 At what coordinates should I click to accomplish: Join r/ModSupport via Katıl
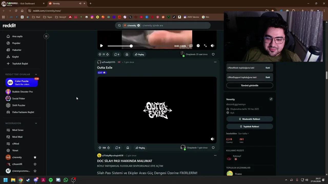click(x=268, y=77)
